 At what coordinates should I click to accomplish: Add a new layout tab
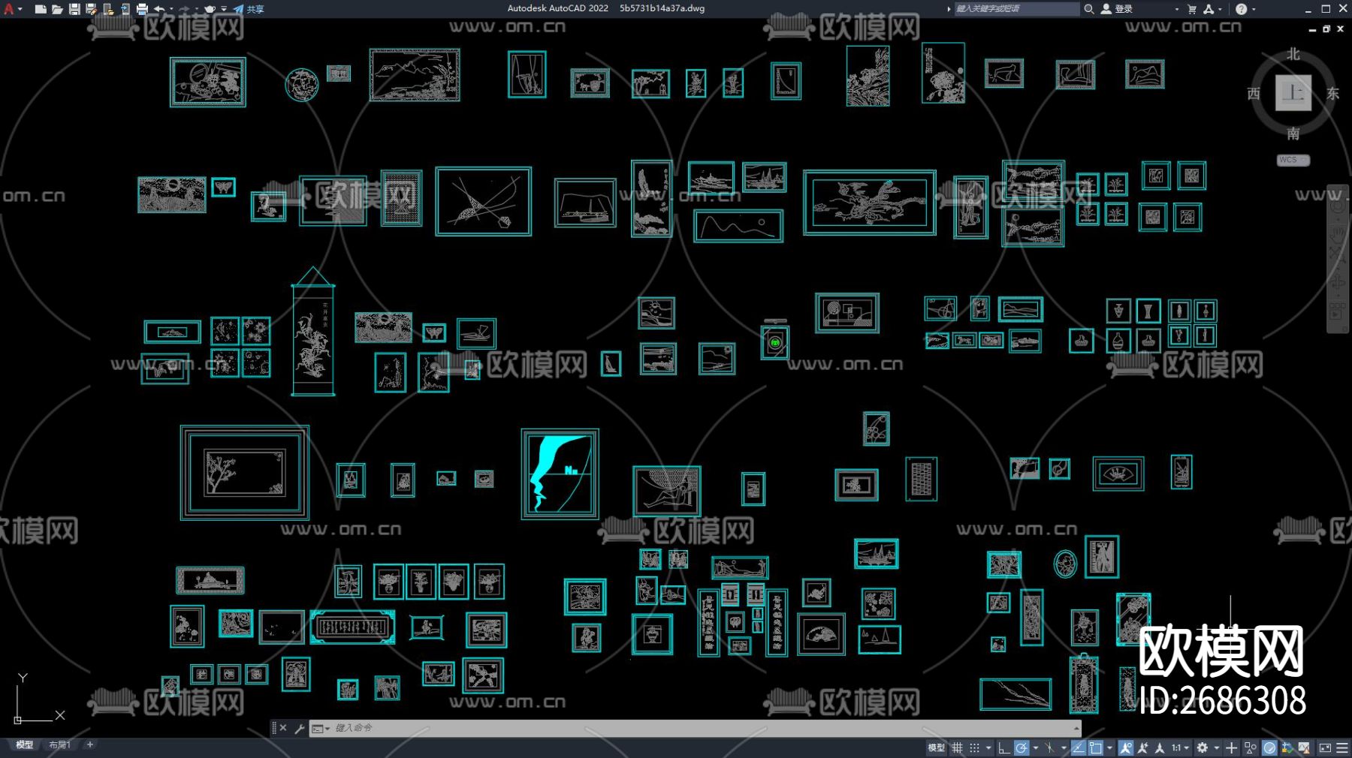click(90, 745)
